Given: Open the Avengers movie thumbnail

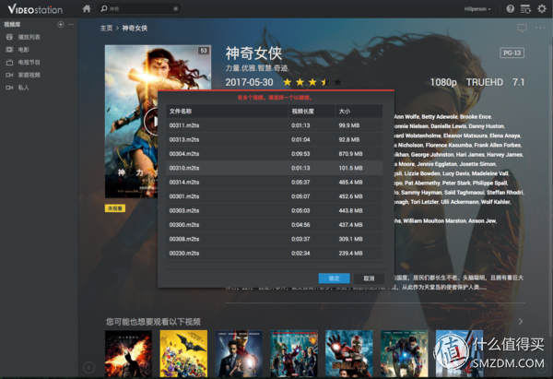Looking at the screenshot, I should tap(294, 353).
